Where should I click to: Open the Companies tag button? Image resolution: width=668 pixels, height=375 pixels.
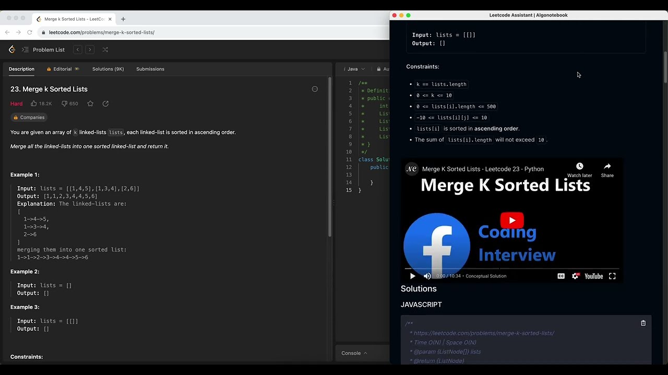point(29,117)
